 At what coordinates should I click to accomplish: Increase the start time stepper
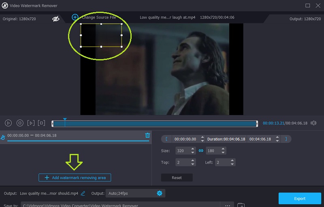pyautogui.click(x=202, y=137)
